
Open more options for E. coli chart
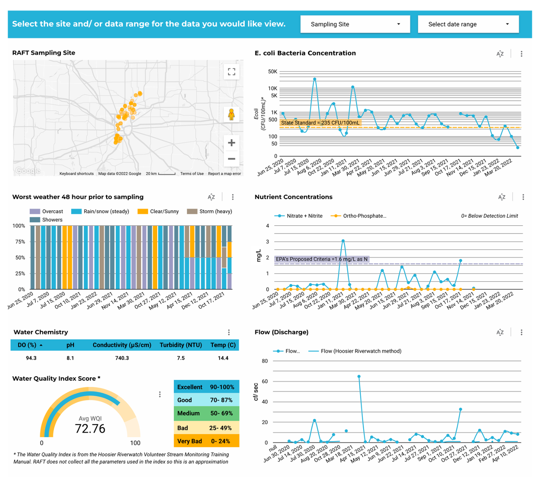pos(521,54)
